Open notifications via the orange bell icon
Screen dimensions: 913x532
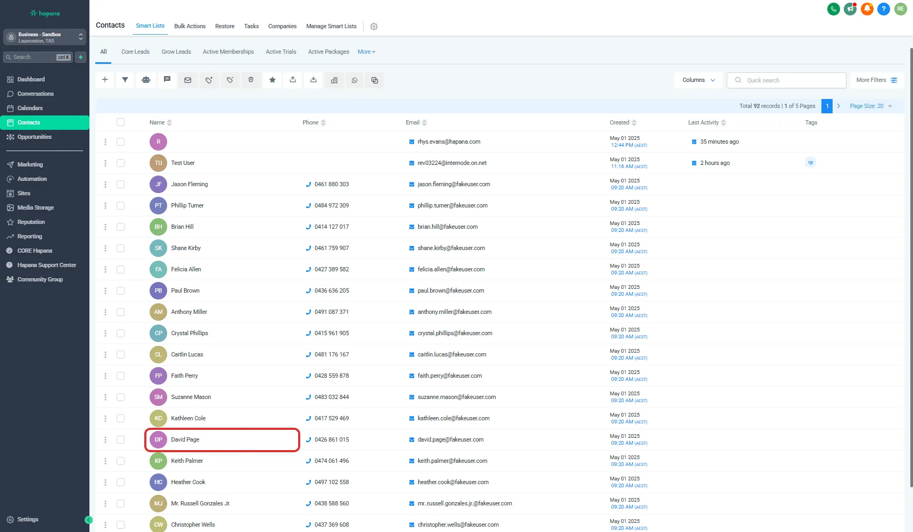pyautogui.click(x=867, y=9)
